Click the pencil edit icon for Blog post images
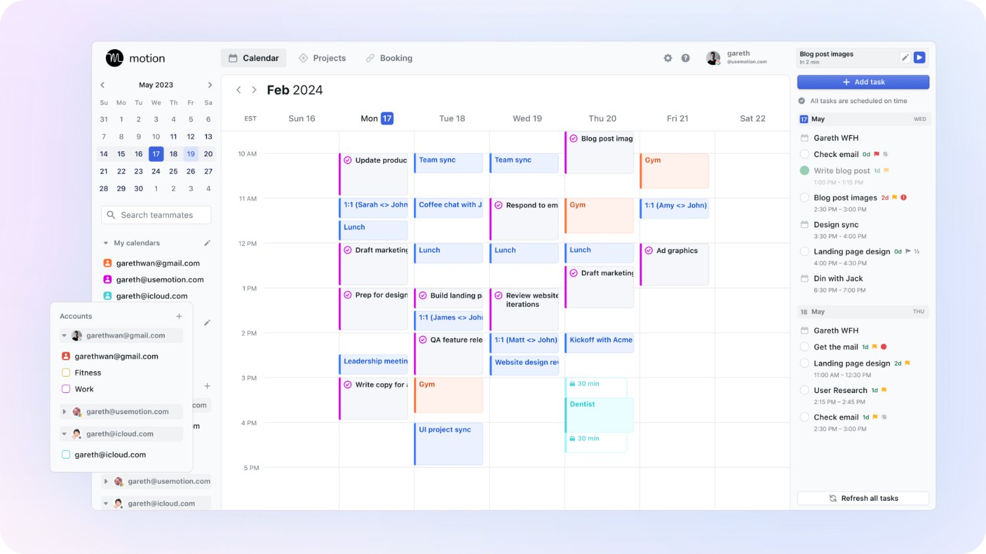 click(x=905, y=58)
